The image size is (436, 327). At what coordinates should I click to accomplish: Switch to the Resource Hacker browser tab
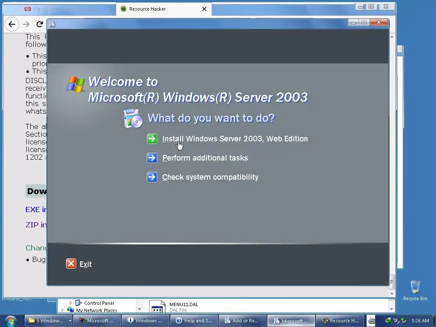point(164,9)
